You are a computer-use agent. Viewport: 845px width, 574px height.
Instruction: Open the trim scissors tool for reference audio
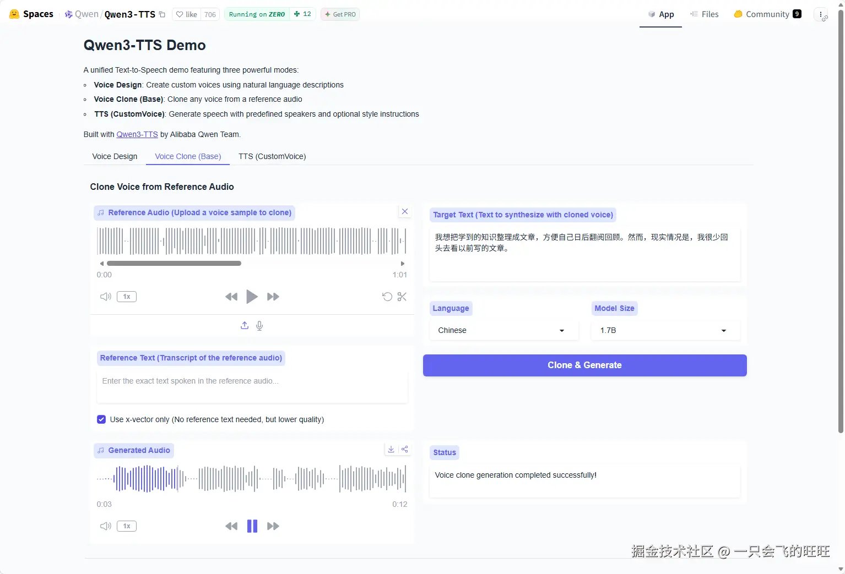pos(402,297)
